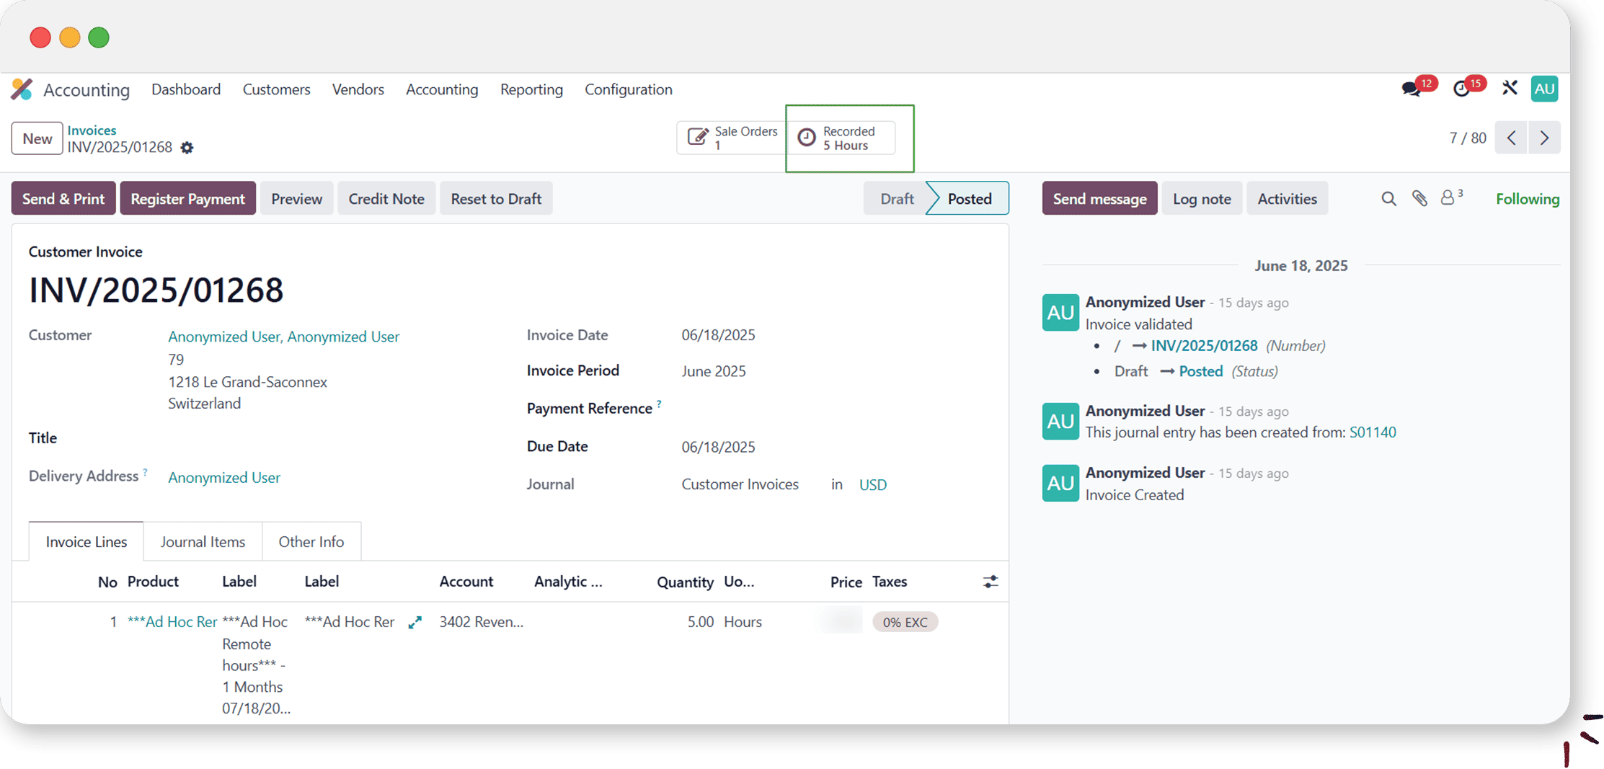Toggle the Following subscription status
This screenshot has height=769, width=1604.
point(1527,199)
